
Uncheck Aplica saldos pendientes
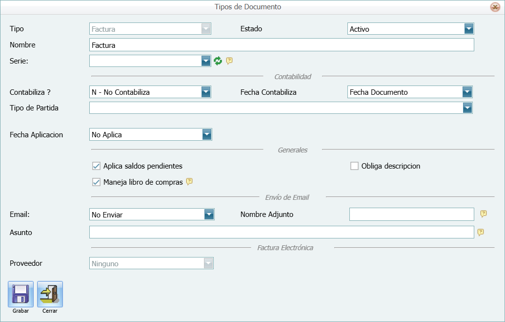point(96,166)
